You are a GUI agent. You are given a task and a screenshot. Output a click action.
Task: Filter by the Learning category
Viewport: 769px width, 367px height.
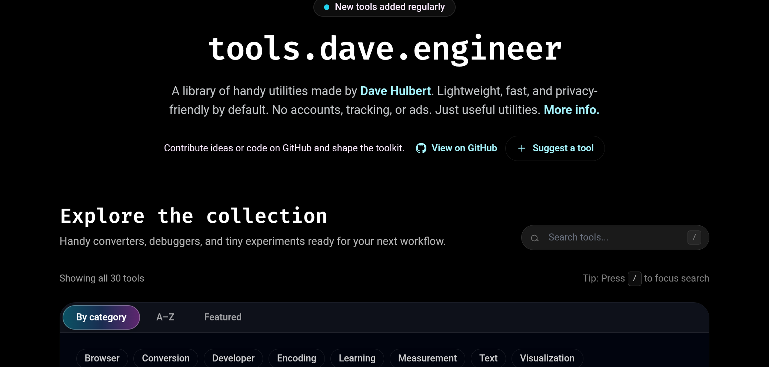point(357,358)
